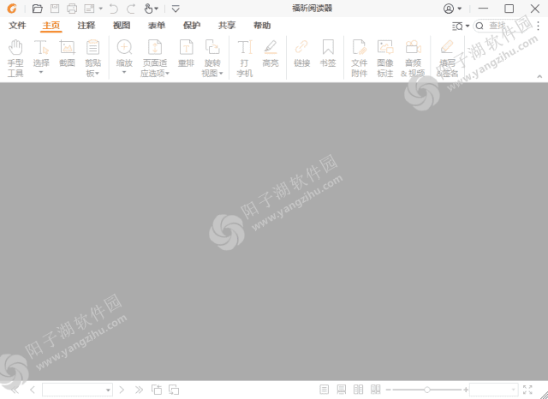The height and width of the screenshot is (399, 548).
Task: Click the zoom in plus button
Action: [x=466, y=390]
